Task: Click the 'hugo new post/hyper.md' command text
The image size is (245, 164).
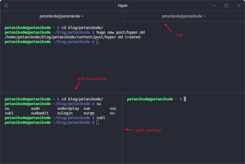Action: [x=120, y=32]
